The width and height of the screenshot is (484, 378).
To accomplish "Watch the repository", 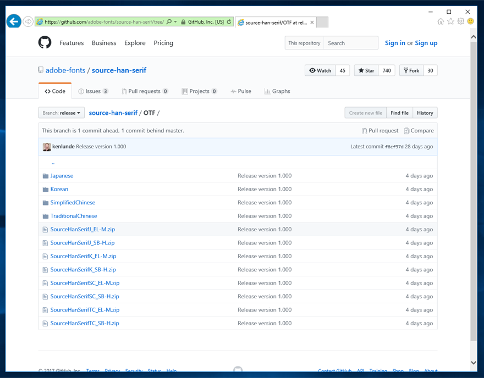I will [x=320, y=70].
